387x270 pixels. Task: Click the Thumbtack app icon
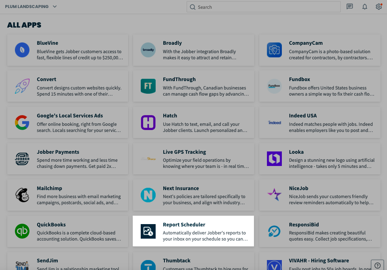[x=148, y=265]
